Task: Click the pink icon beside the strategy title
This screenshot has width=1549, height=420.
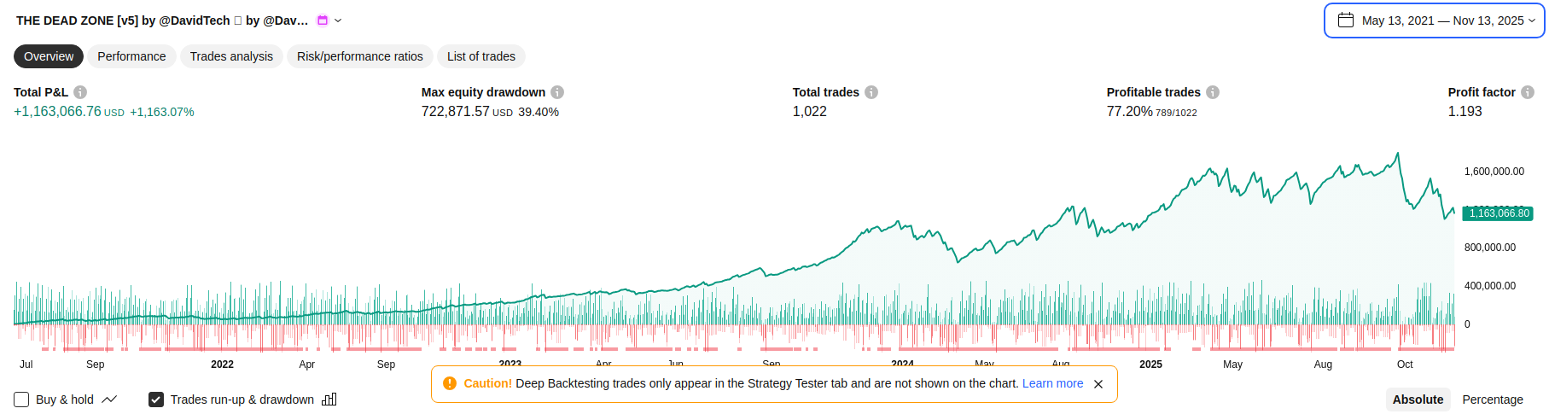Action: point(323,20)
